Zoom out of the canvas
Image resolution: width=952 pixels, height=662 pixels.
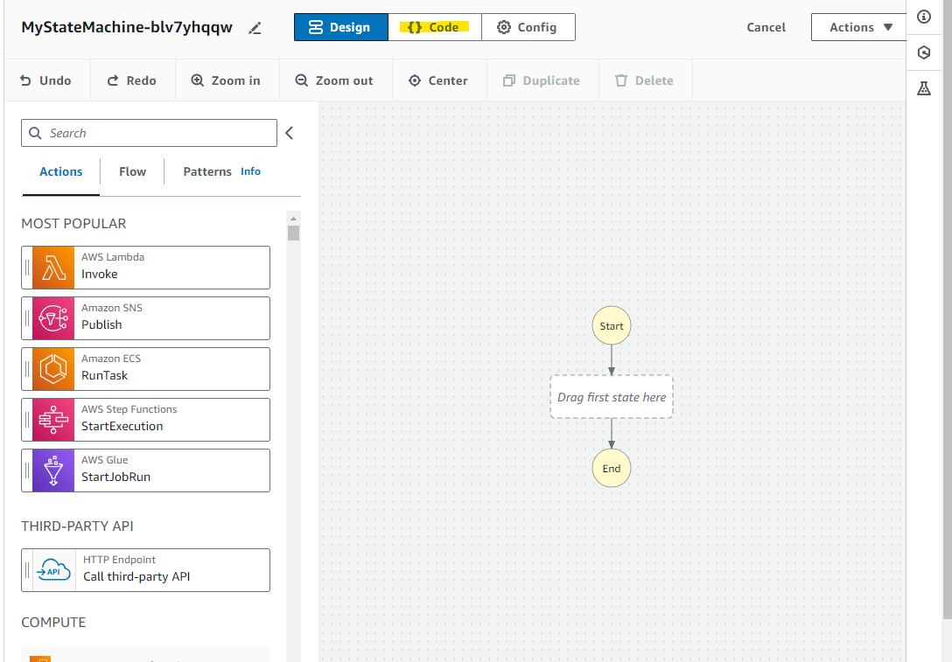point(334,80)
